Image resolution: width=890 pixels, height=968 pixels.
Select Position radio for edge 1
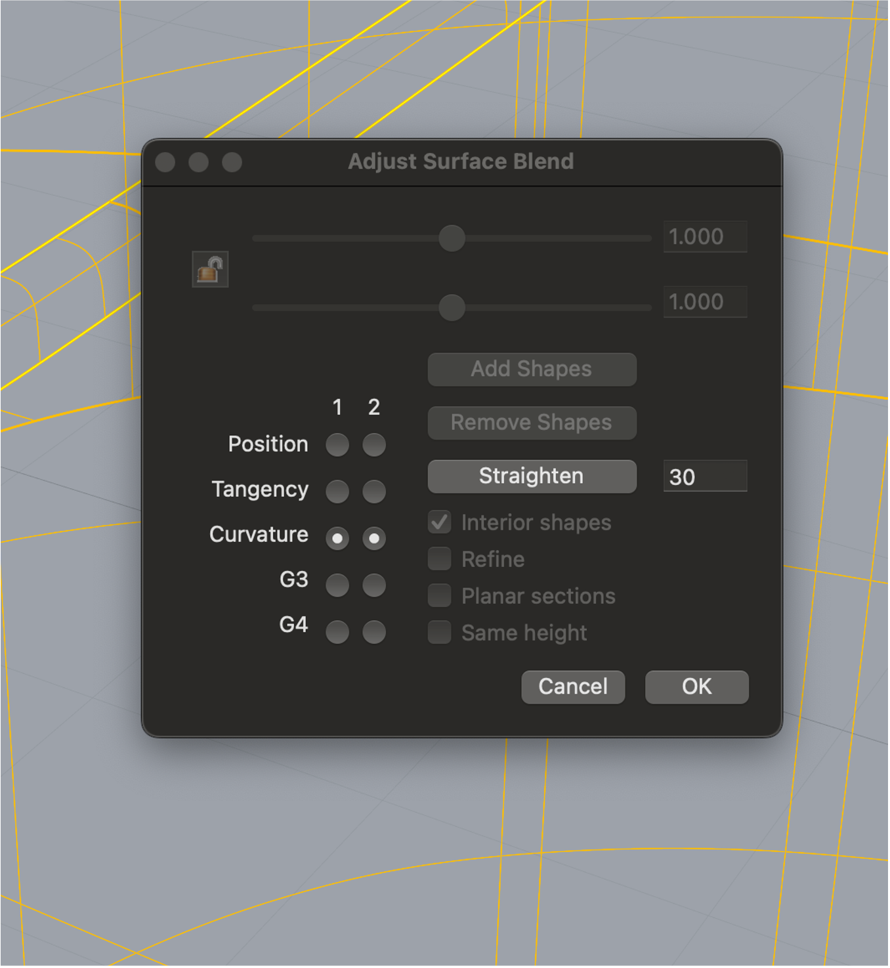point(337,445)
